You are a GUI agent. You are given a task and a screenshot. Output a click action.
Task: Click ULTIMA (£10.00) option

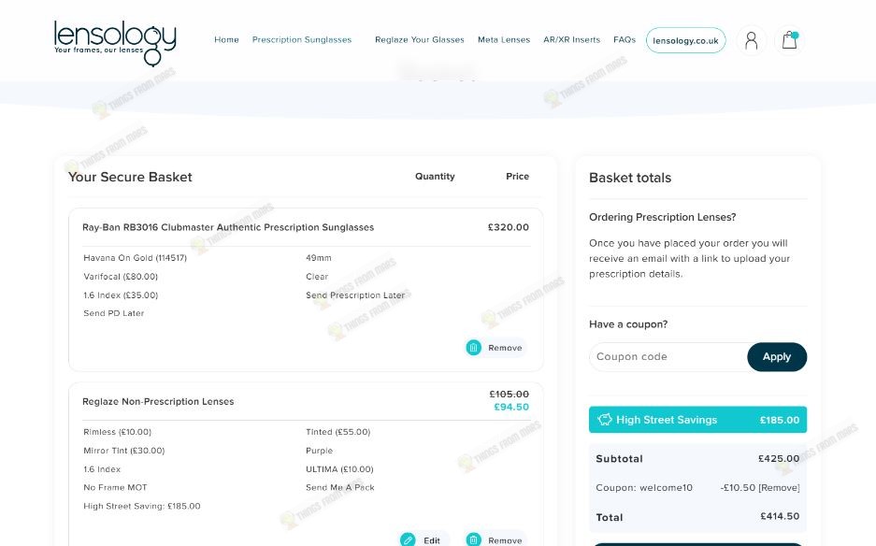[x=339, y=469]
